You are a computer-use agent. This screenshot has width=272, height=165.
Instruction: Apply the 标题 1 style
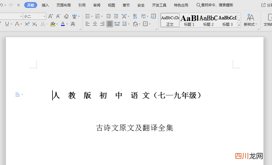point(189,20)
